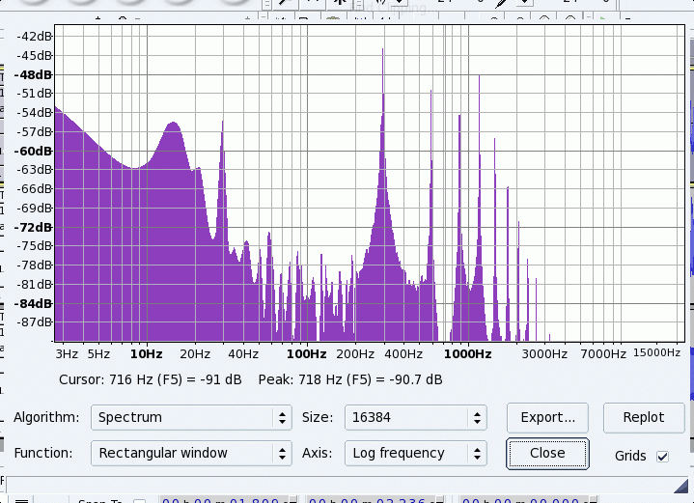Click the 100Hz label on the frequency axis
Viewport: 694px width, 503px height.
(x=305, y=354)
